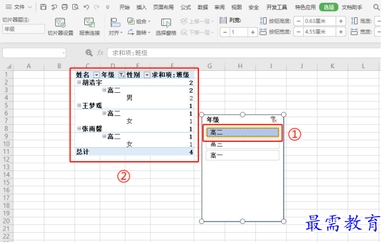
Task: Open the 开发工具 tab
Action: [277, 7]
